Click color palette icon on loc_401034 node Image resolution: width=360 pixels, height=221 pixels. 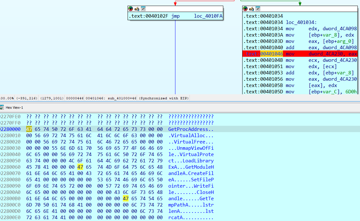click(x=245, y=9)
